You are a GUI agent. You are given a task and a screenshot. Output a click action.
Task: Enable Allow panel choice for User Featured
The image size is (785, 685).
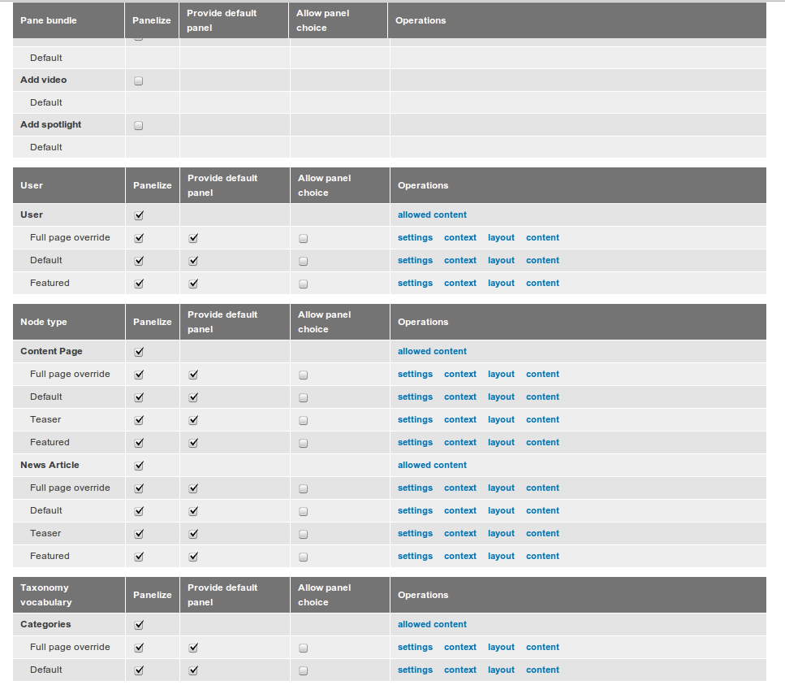[304, 284]
